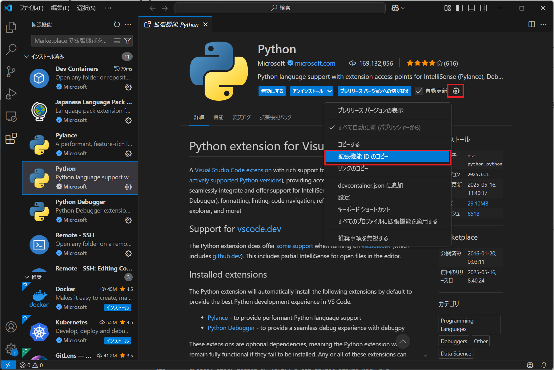Toggle the 自動更新 checkbox

click(x=419, y=91)
